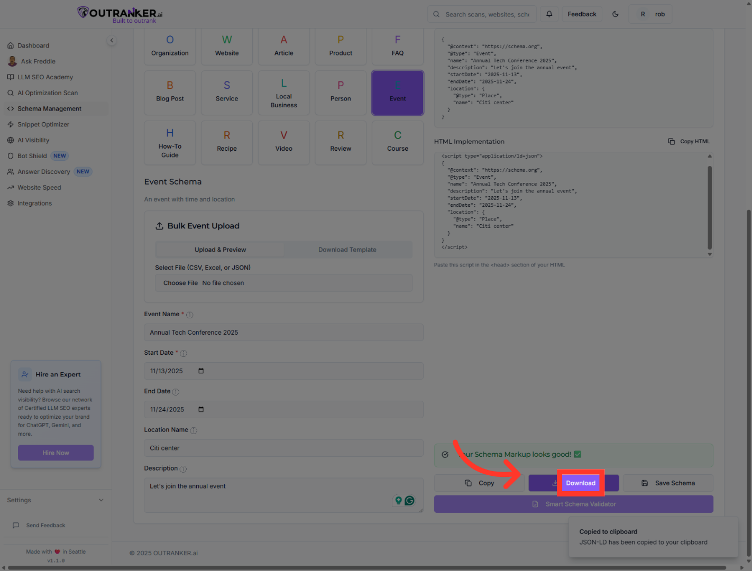The width and height of the screenshot is (752, 571).
Task: Toggle dark mode moon icon
Action: [616, 14]
